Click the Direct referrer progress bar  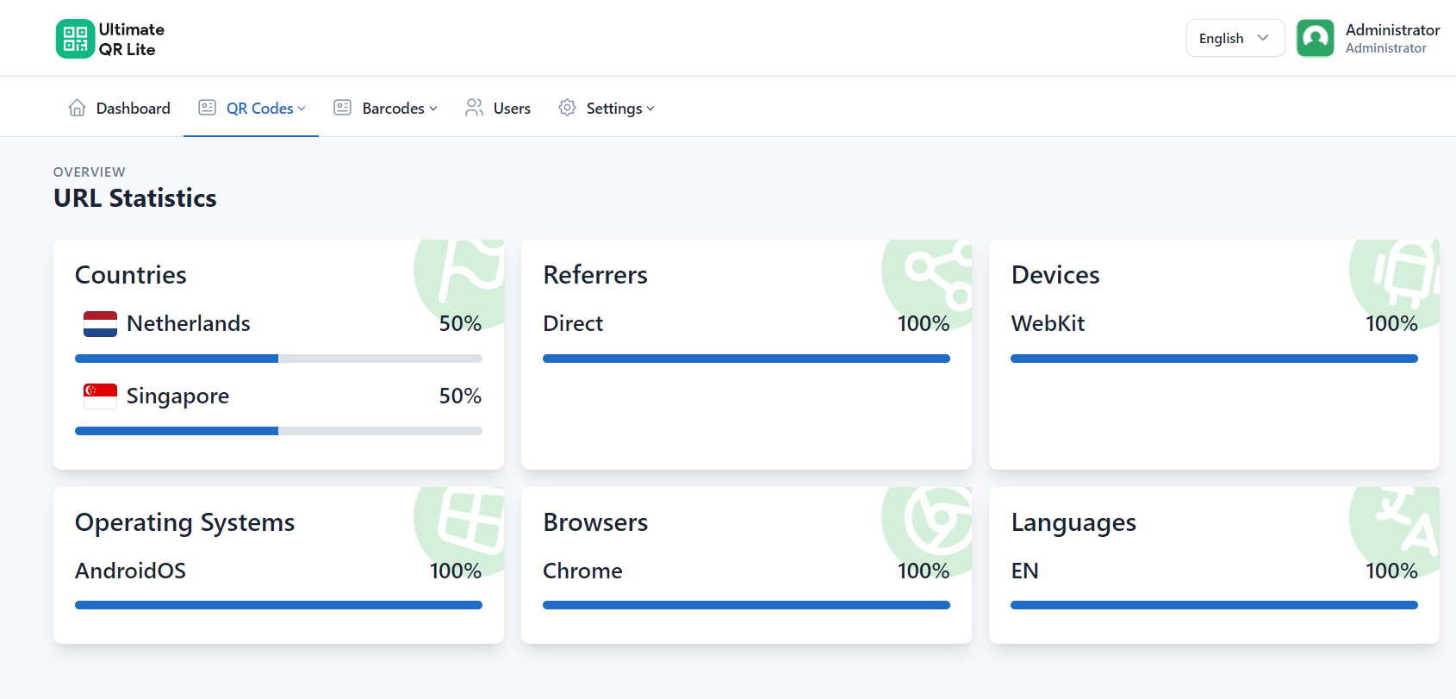(746, 359)
